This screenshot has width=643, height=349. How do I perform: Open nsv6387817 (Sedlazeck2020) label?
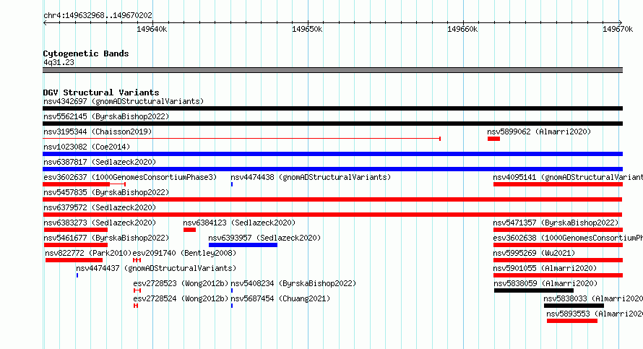click(x=100, y=162)
